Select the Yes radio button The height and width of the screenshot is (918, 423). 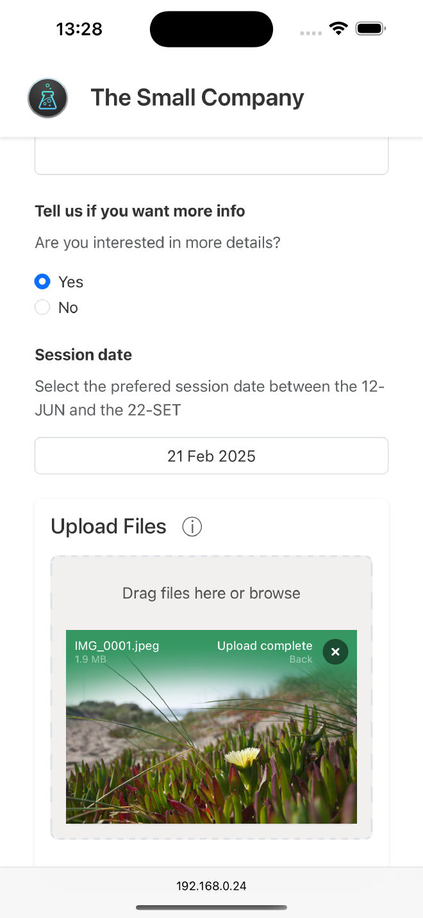click(42, 282)
